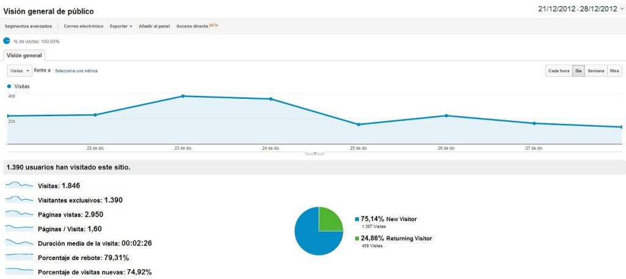The height and width of the screenshot is (279, 626).
Task: Click the Porcentaje de visitas nuevas sparkline
Action: (19, 271)
